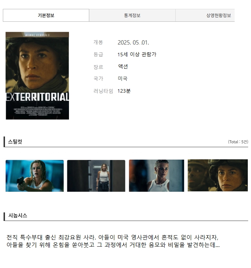The width and height of the screenshot is (251, 268).
Task: Select the 상영현황정보 tab
Action: pyautogui.click(x=205, y=15)
